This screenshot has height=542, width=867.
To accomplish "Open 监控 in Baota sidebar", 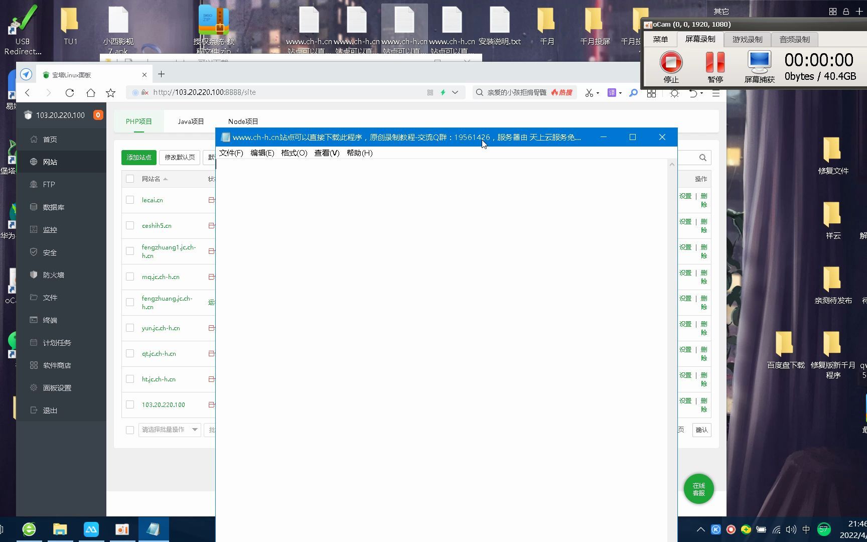I will point(50,229).
